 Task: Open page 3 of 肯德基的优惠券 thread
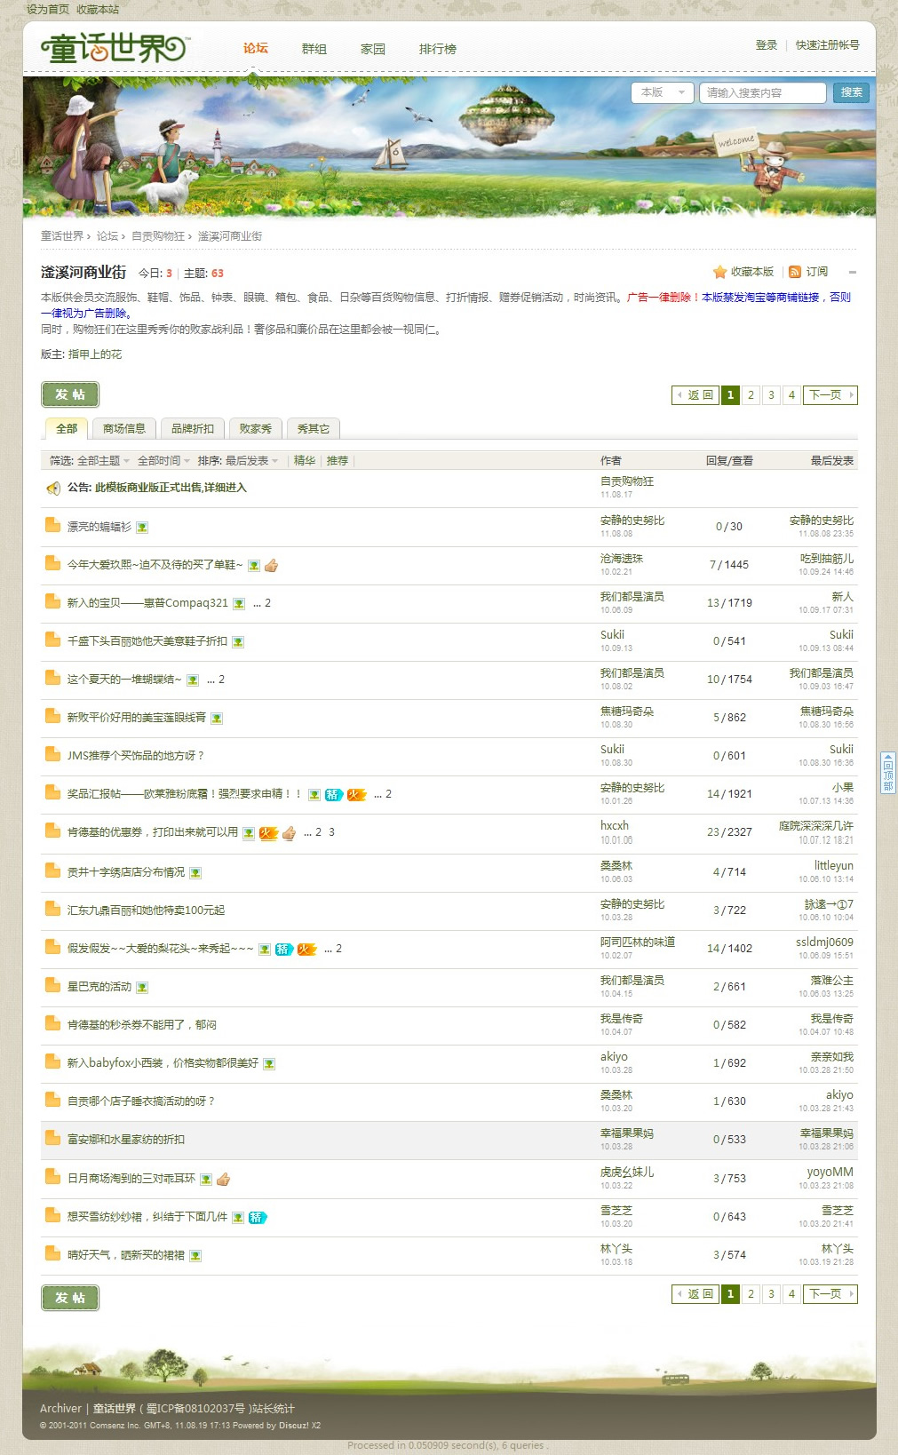point(331,832)
